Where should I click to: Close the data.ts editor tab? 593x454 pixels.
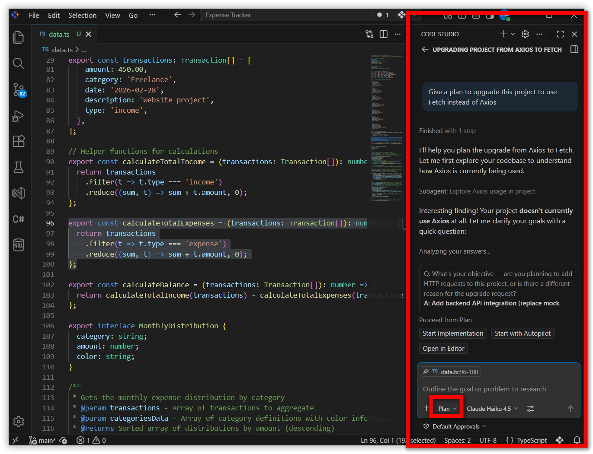click(x=88, y=34)
